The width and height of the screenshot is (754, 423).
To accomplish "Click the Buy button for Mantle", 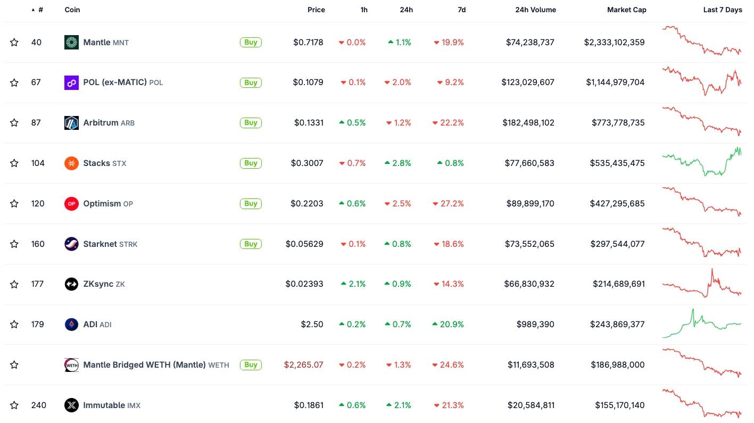I will [251, 42].
